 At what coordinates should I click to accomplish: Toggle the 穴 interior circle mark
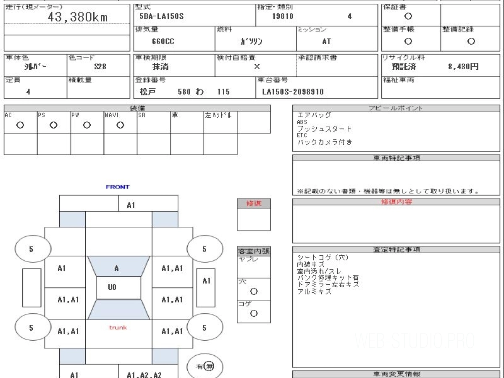coord(254,291)
